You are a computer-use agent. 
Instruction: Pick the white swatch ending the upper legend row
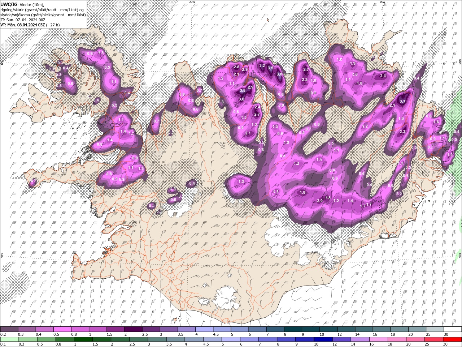[452, 329]
